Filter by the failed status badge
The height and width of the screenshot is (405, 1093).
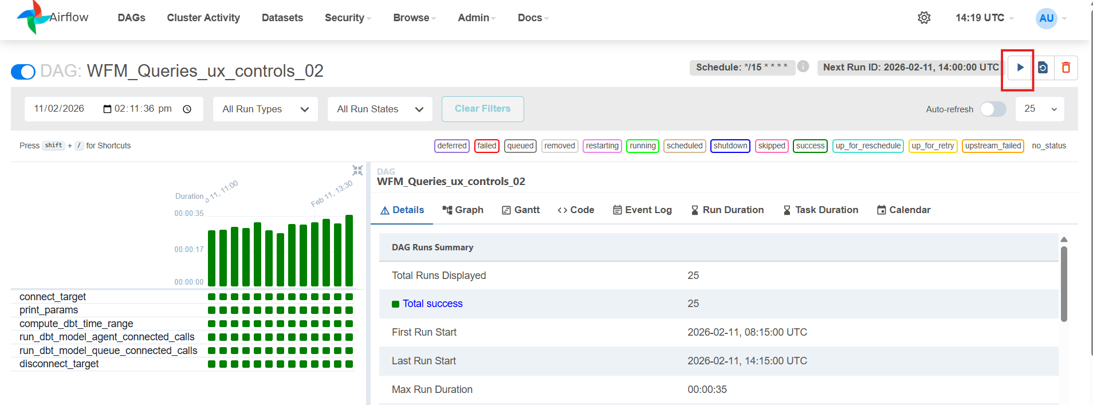(486, 146)
